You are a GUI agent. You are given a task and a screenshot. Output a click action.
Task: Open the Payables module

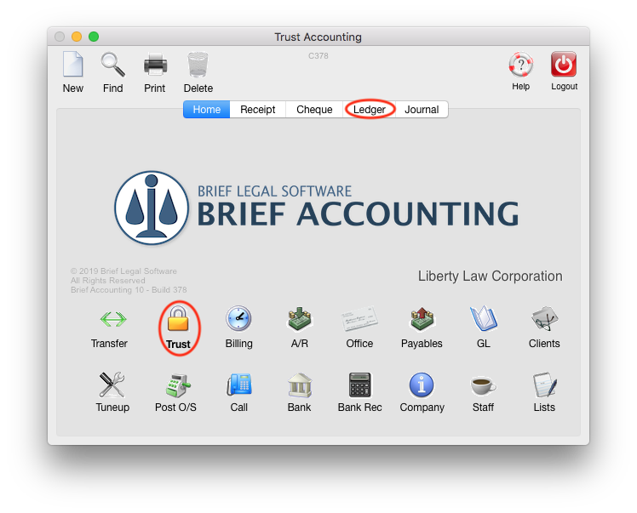pyautogui.click(x=422, y=318)
